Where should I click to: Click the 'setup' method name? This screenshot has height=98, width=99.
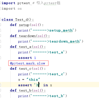coord(24,25)
